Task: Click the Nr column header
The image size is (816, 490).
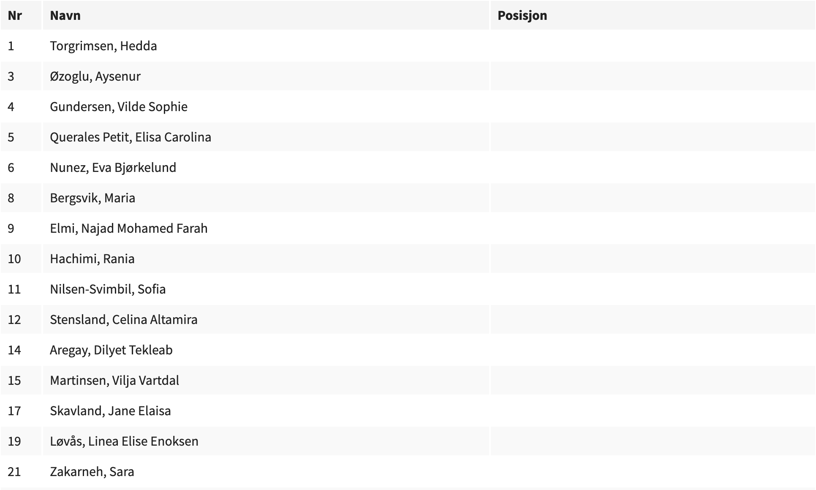Action: coord(15,16)
